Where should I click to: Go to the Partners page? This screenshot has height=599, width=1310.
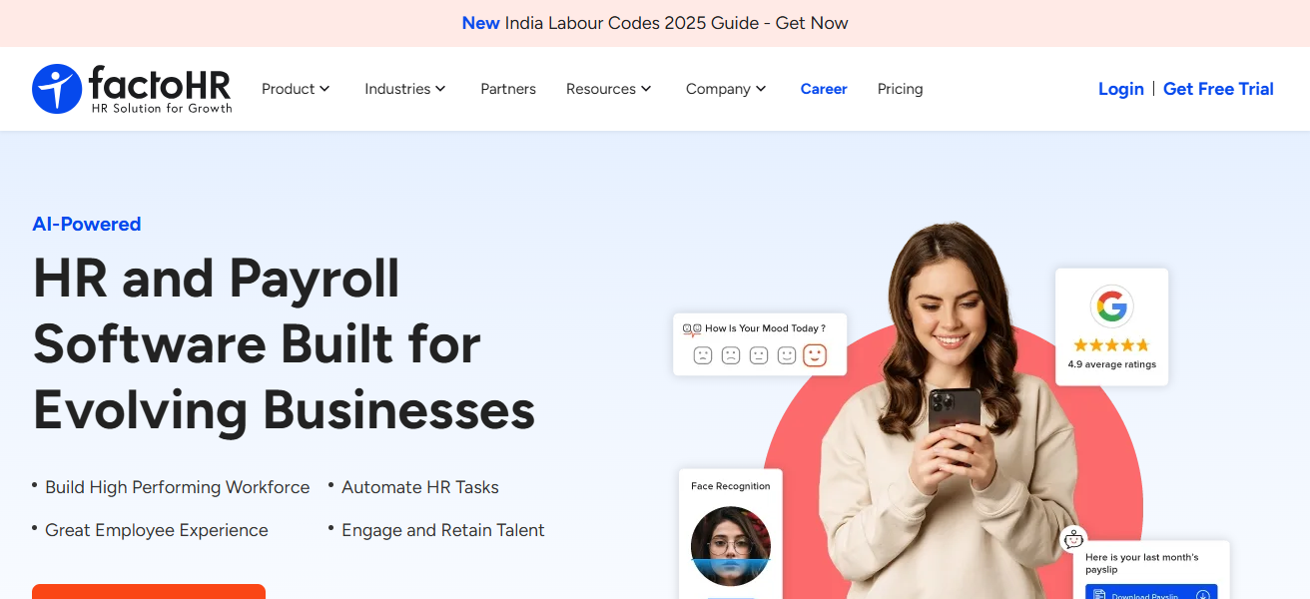tap(508, 89)
